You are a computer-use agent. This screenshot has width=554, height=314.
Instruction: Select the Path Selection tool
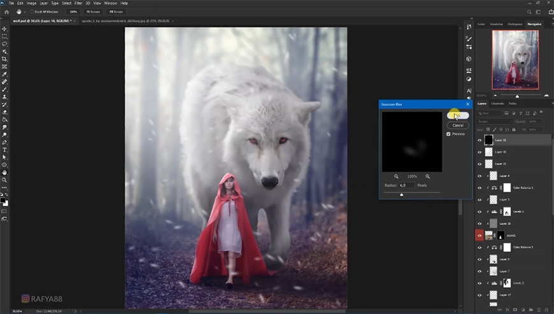[x=4, y=157]
